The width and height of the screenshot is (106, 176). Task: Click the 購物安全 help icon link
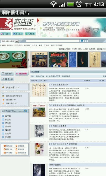[x=8, y=149]
